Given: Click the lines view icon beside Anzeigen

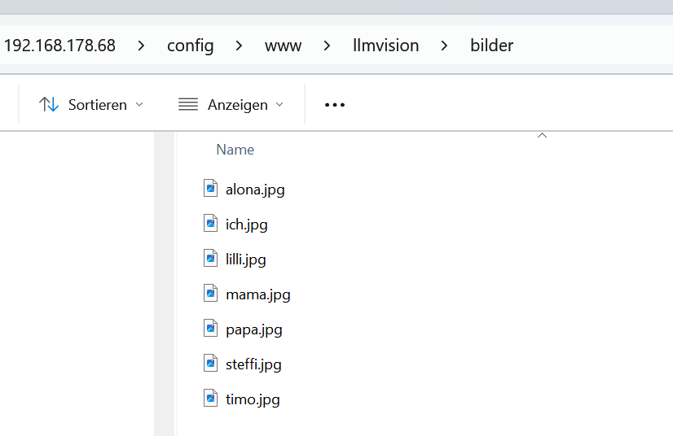Looking at the screenshot, I should tap(188, 105).
